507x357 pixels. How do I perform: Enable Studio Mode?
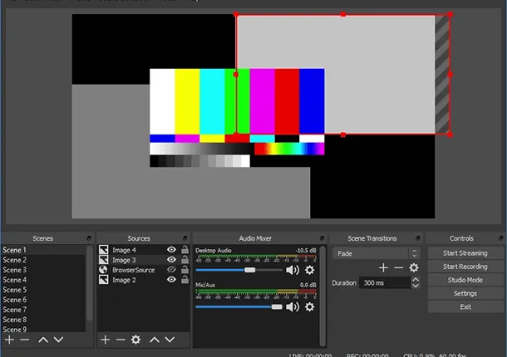point(465,280)
